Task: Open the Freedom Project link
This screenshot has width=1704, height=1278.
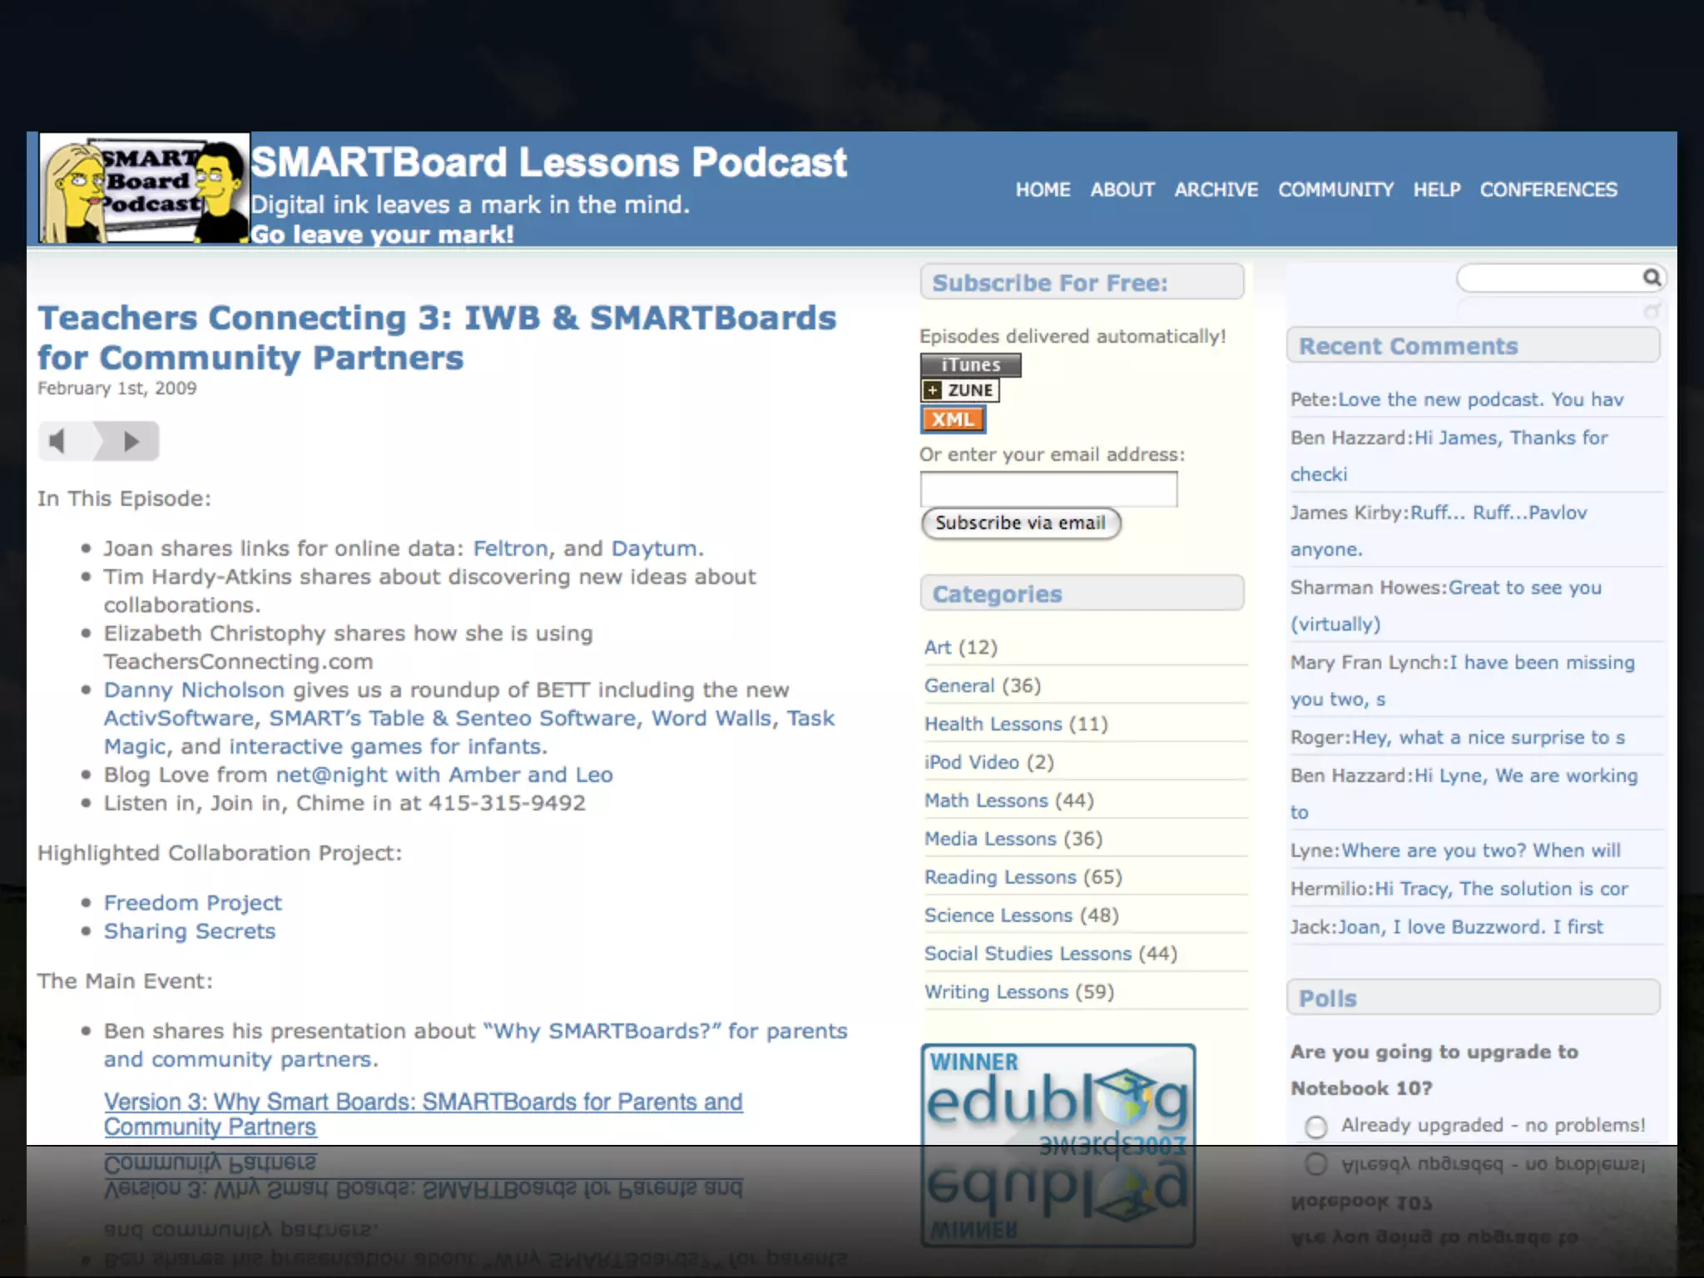Action: coord(192,903)
